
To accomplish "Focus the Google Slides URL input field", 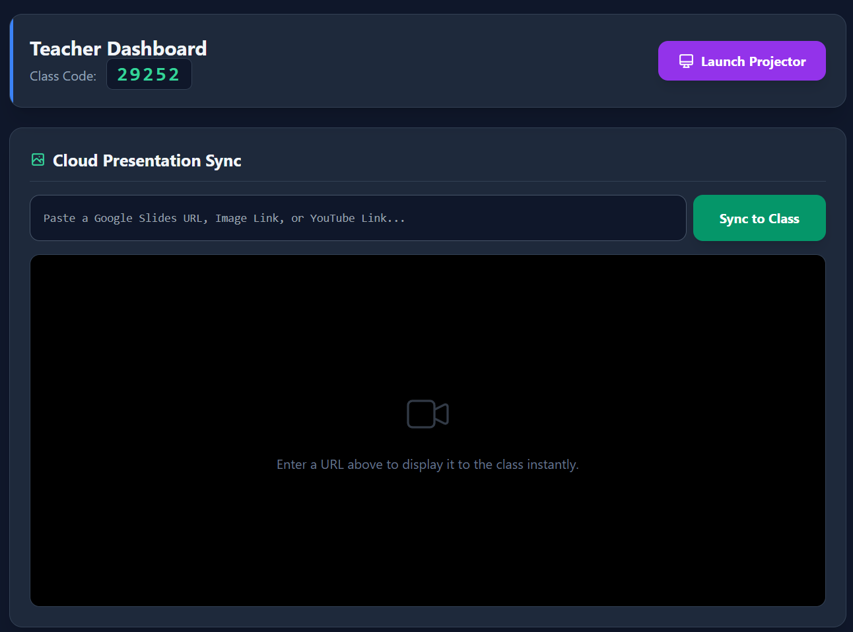I will (358, 218).
